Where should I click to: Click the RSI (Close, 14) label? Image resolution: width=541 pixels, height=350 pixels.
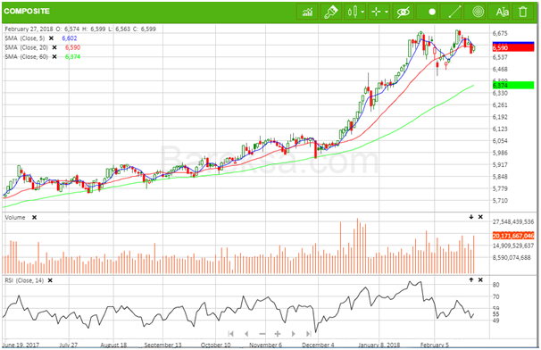[24, 280]
